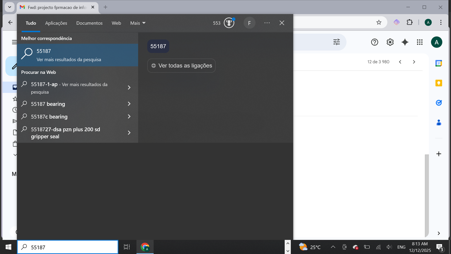Image resolution: width=451 pixels, height=254 pixels.
Task: Expand the arrow for 55187c bearing suggestion
Action: tap(129, 117)
